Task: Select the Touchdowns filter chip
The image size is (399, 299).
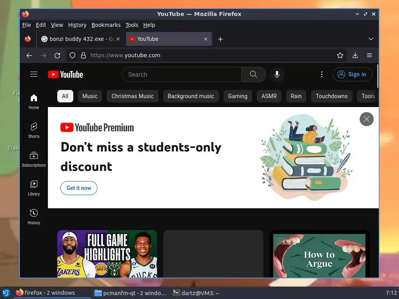Action: [x=332, y=96]
